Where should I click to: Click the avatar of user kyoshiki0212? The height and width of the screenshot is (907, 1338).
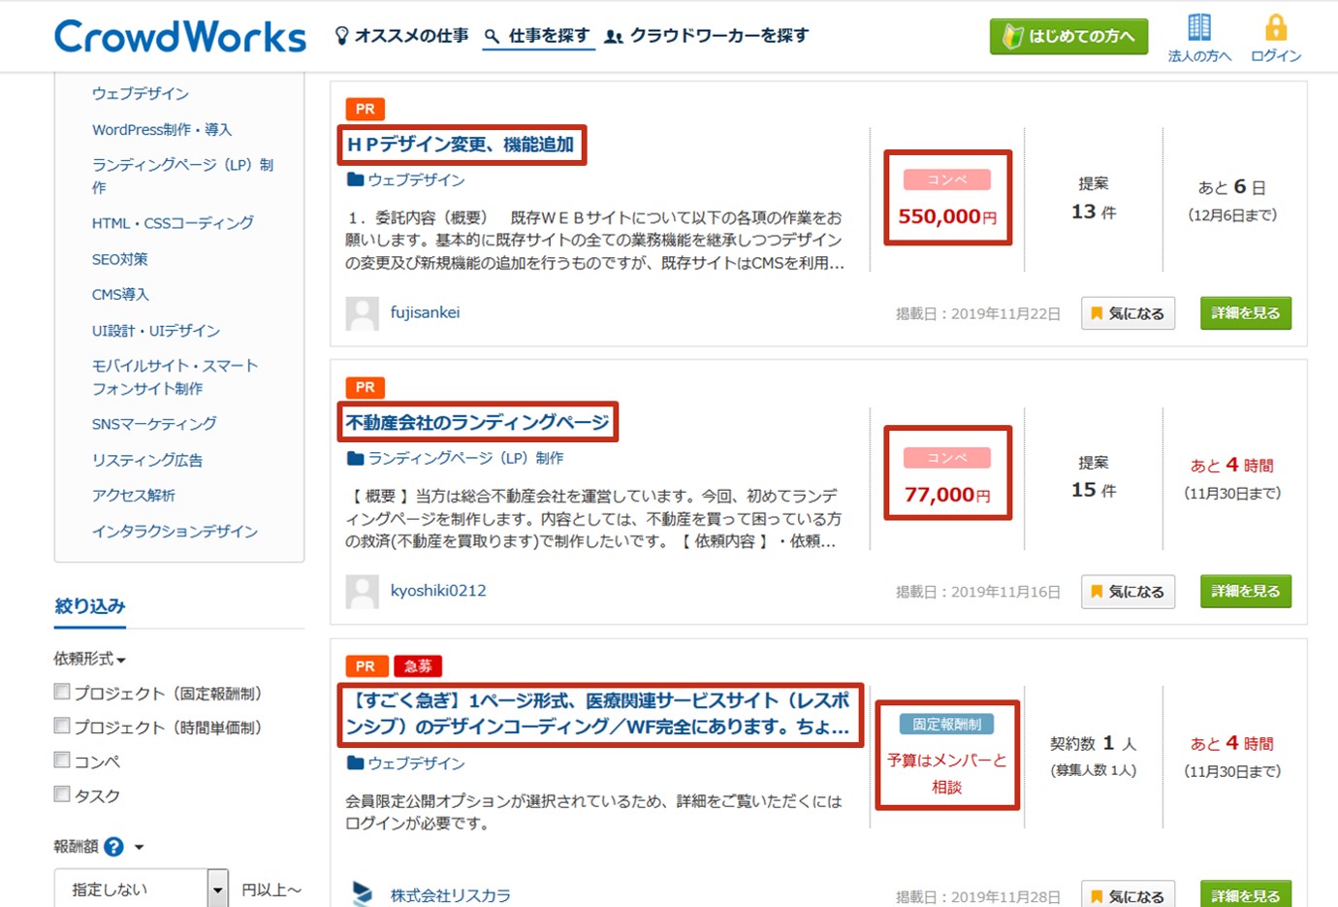click(363, 592)
